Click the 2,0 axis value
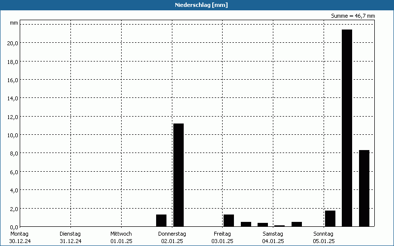Viewport: 394px width, 246px height. tap(14, 209)
